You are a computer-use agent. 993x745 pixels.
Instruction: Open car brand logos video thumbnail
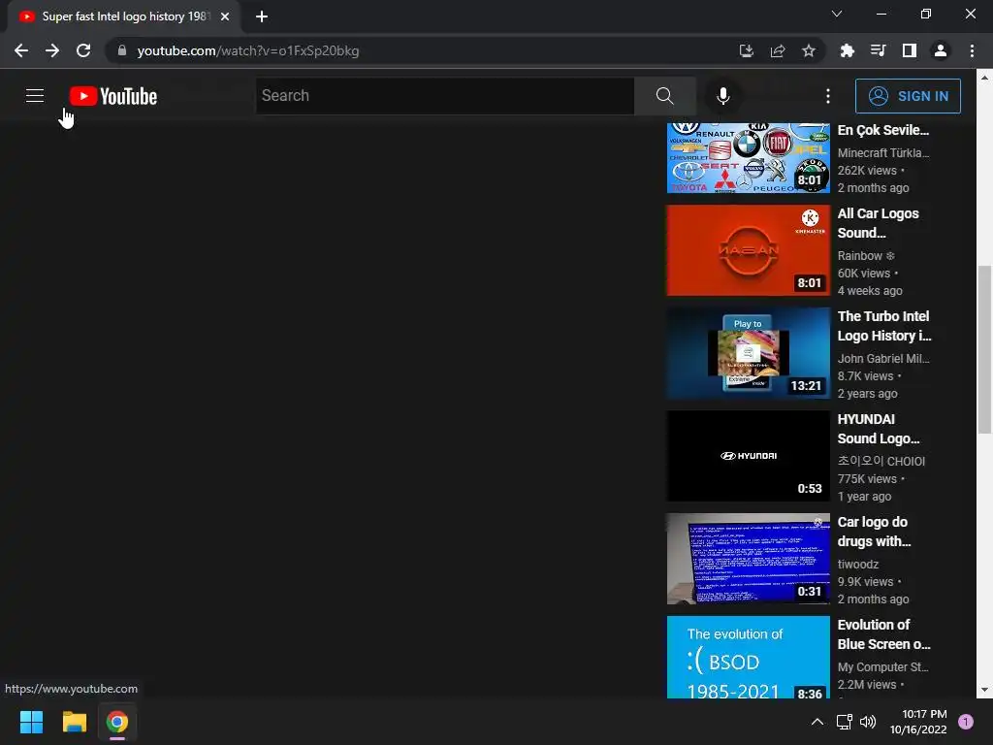(748, 158)
